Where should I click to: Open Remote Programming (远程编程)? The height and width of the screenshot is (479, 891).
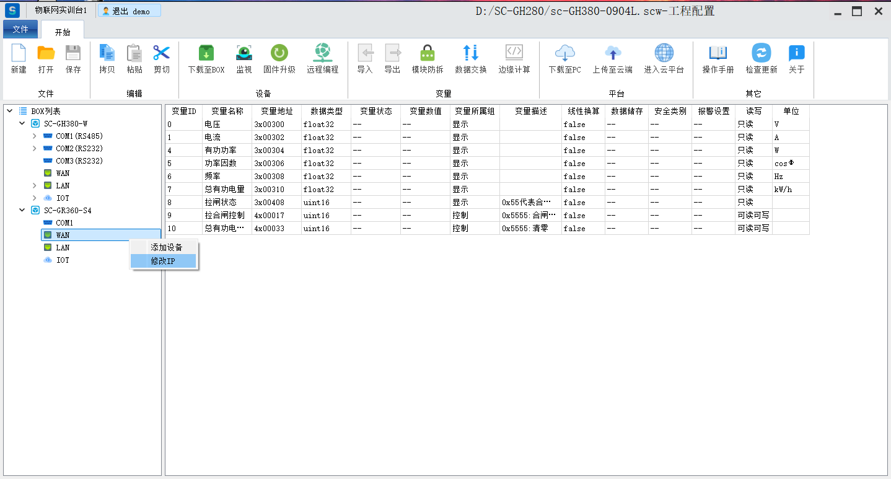322,54
